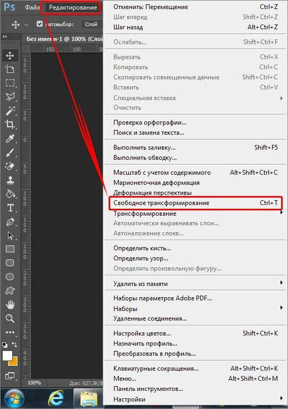Select the Paint Bucket tool

point(10,194)
